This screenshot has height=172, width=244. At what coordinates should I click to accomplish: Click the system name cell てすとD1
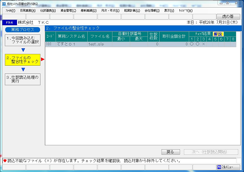(71, 44)
